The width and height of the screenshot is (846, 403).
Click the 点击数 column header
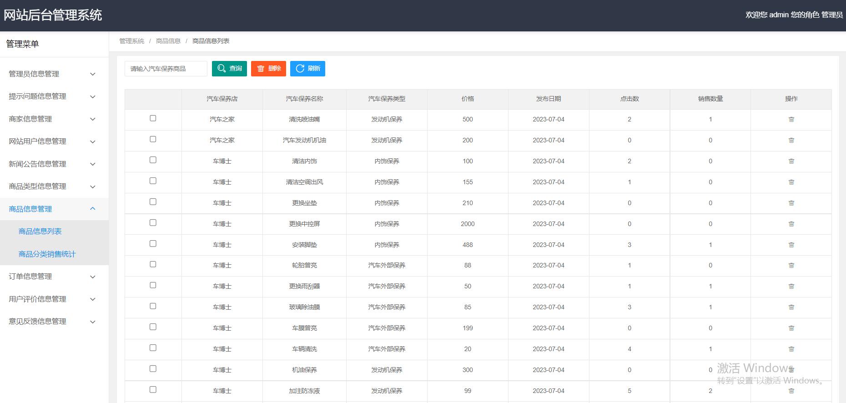point(629,99)
